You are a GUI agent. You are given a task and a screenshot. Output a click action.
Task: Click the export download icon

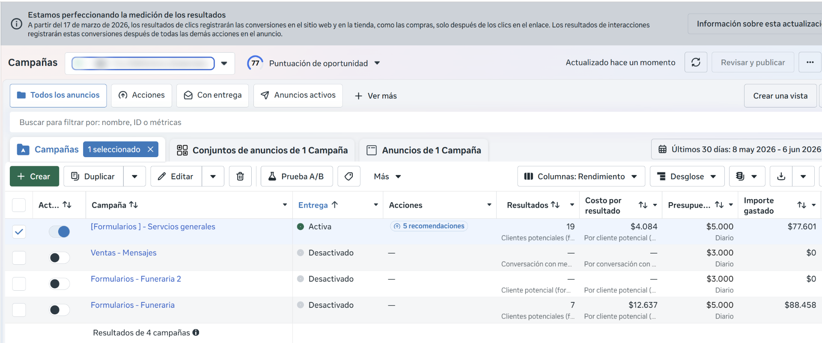point(781,176)
